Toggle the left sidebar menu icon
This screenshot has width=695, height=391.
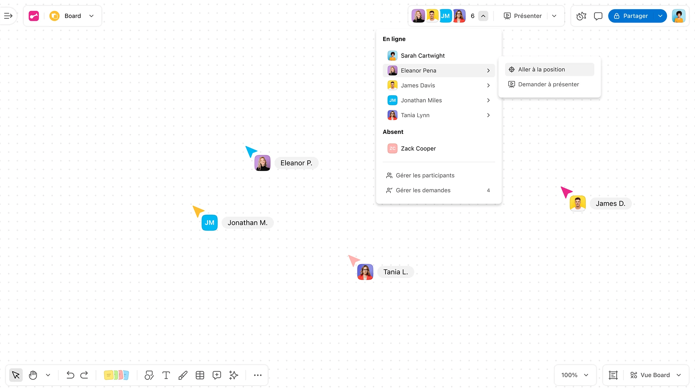[x=8, y=16]
